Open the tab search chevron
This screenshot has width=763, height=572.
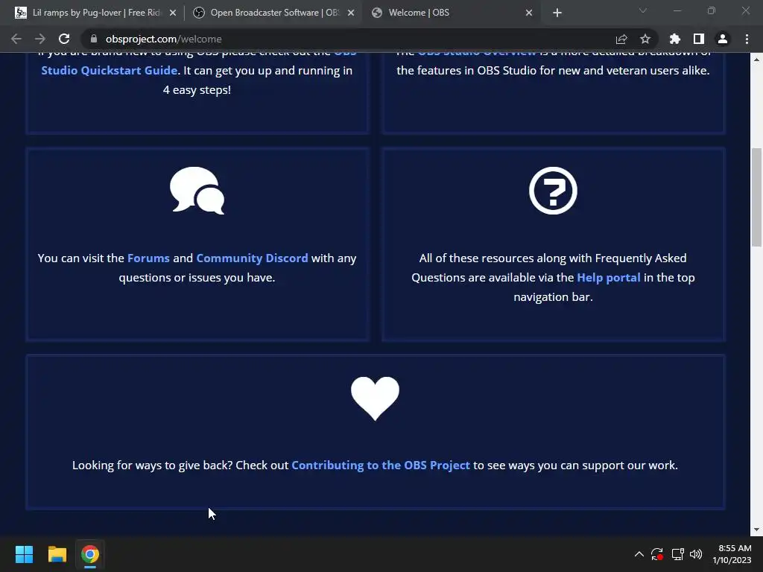643,10
